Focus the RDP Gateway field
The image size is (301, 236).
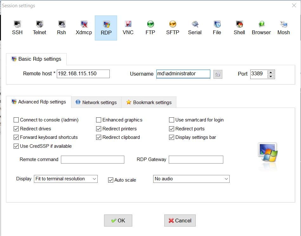(x=196, y=160)
